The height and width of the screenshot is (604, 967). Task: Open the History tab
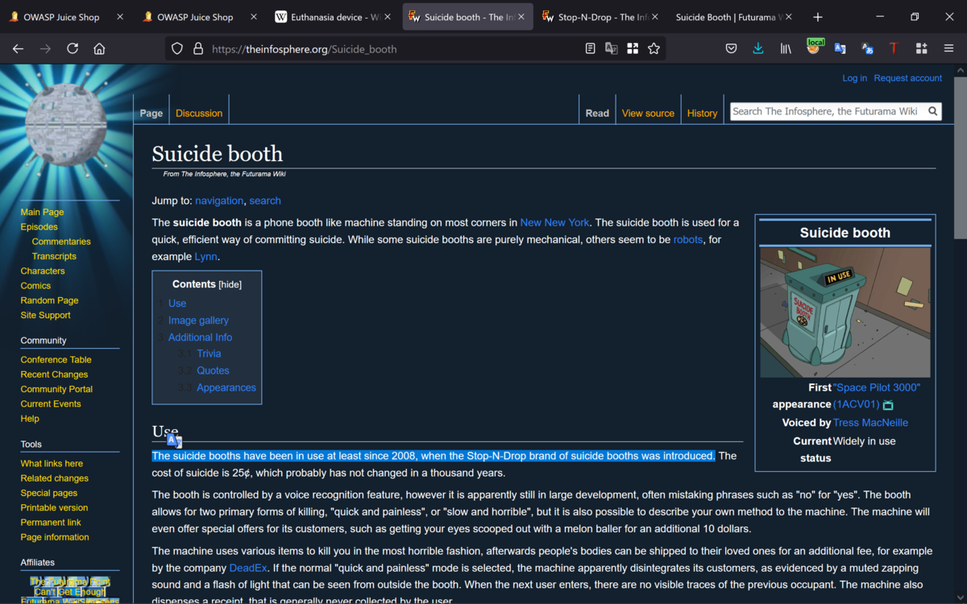tap(702, 114)
